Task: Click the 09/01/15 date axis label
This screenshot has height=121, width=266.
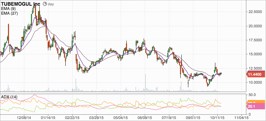Action: [193, 118]
